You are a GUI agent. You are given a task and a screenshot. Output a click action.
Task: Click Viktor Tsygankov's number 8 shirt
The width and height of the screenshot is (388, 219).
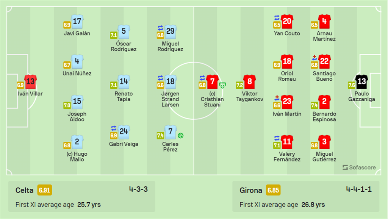point(249,81)
